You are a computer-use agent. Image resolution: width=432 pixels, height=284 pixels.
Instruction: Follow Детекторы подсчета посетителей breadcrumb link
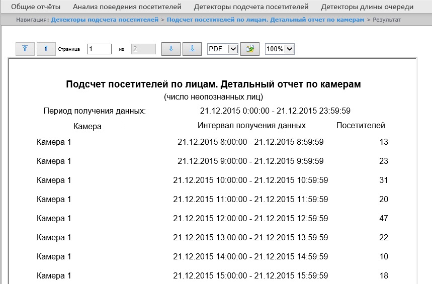[x=105, y=20]
